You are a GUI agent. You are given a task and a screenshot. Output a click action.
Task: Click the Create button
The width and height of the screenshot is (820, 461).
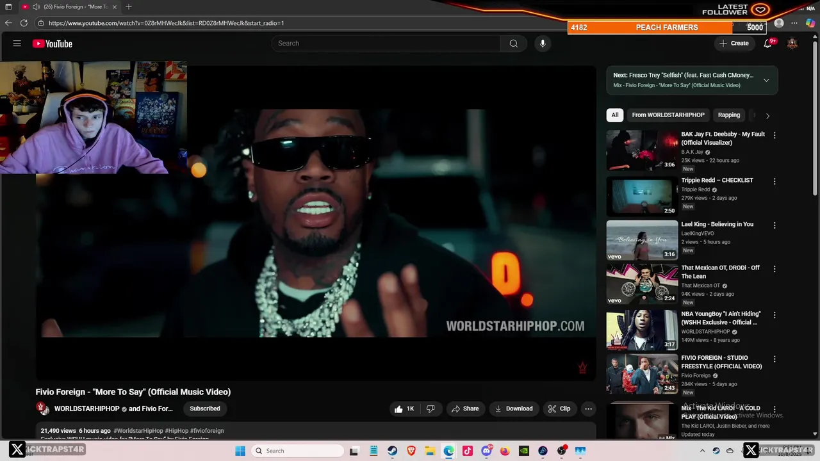click(x=734, y=44)
